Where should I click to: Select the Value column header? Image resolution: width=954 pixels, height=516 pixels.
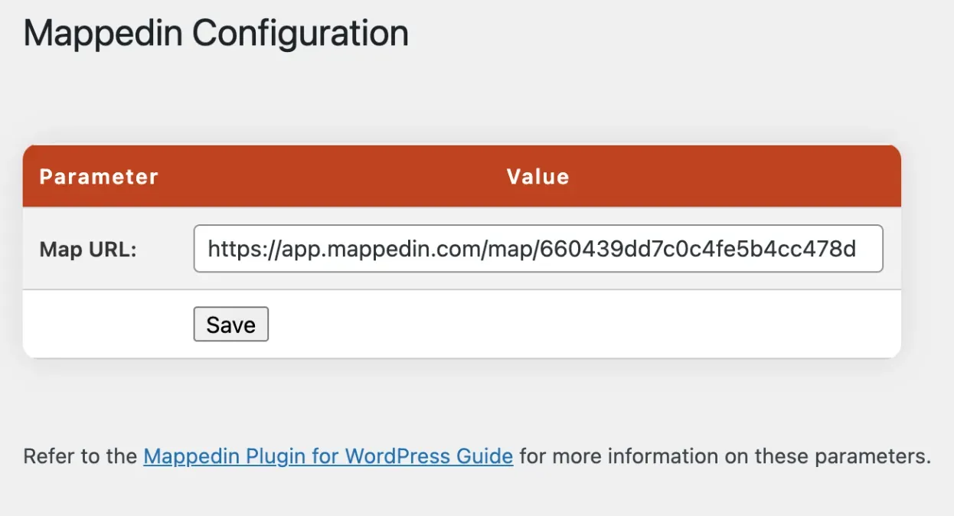[x=537, y=177]
